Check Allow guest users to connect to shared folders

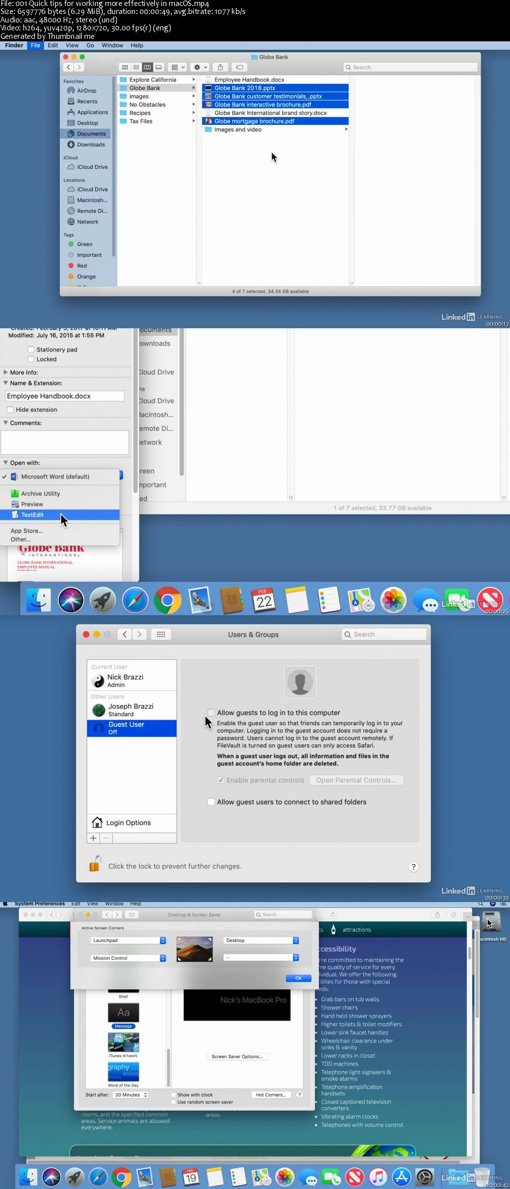[211, 802]
